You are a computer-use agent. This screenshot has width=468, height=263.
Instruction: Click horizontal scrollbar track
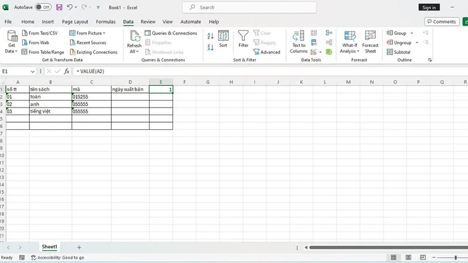pyautogui.click(x=388, y=247)
